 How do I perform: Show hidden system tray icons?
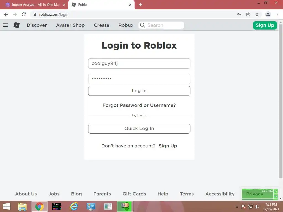[x=237, y=207]
